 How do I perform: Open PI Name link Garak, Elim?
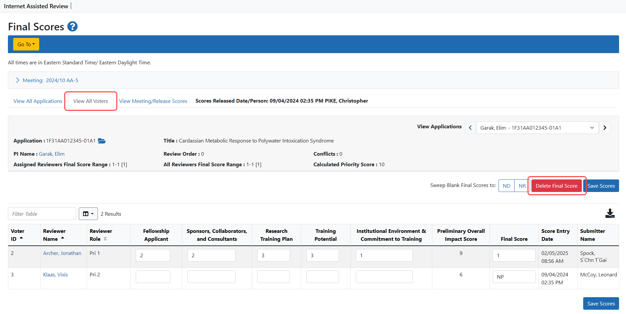[x=52, y=154]
